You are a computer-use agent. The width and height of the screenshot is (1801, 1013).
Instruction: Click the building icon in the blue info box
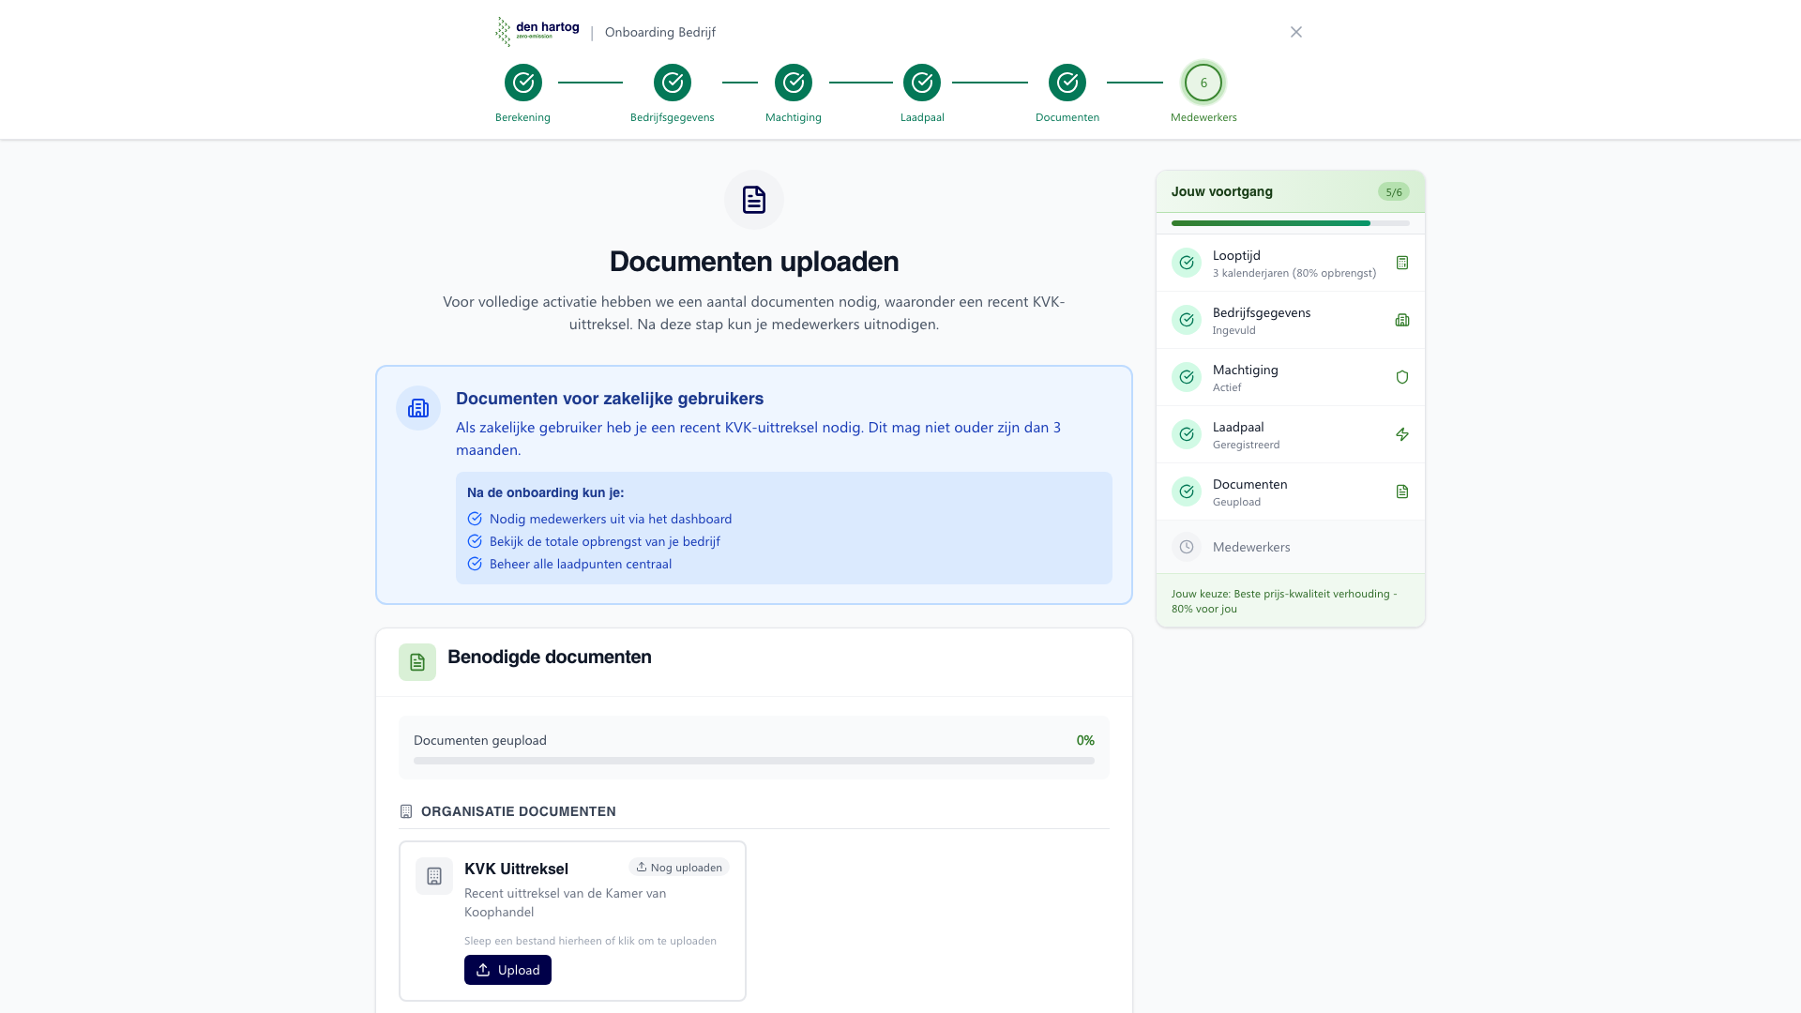pyautogui.click(x=417, y=408)
